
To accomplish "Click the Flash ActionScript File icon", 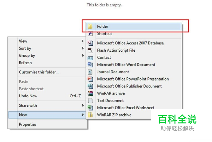I will pyautogui.click(x=90, y=50).
